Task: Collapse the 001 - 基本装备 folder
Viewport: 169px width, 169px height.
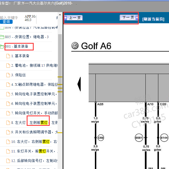Action: (x=17, y=47)
